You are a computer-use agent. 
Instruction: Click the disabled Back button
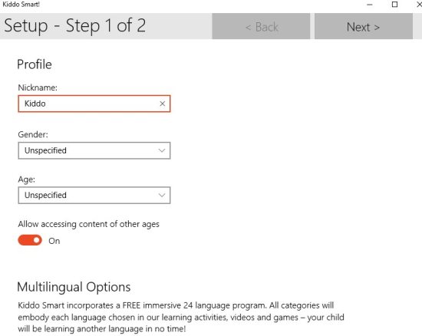point(261,26)
